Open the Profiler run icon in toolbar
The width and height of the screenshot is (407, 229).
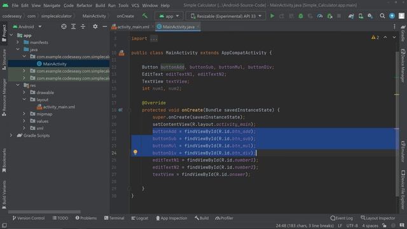pos(320,16)
